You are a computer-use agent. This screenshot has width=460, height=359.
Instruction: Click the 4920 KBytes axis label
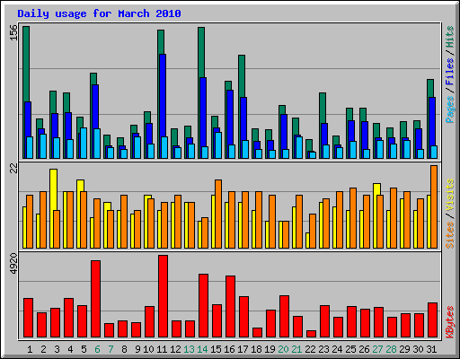(x=13, y=264)
